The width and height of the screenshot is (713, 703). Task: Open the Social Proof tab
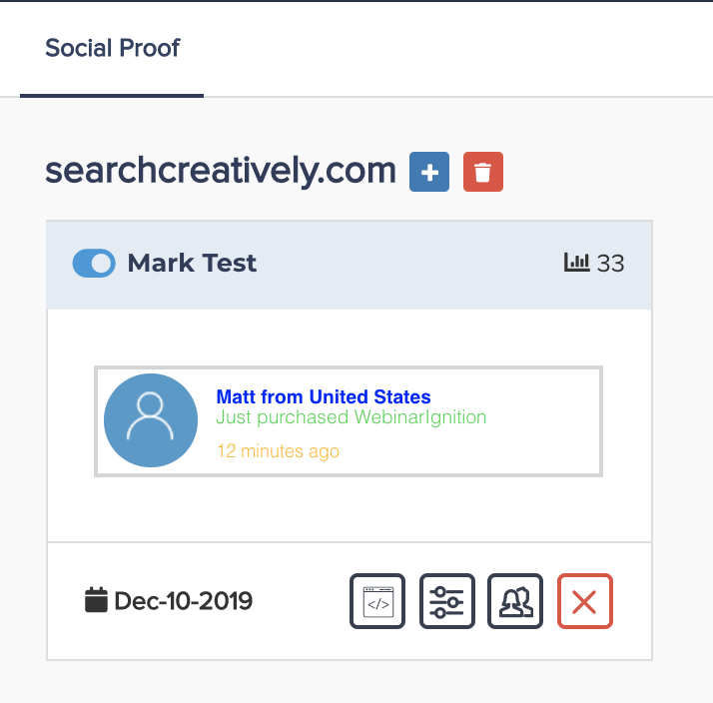coord(112,48)
